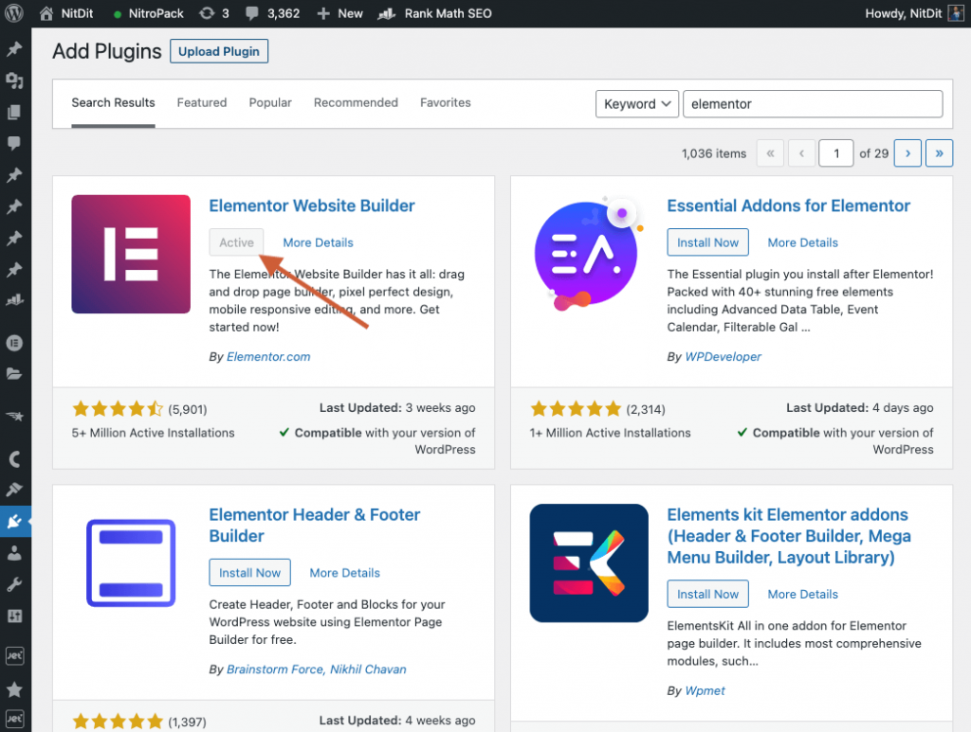This screenshot has width=971, height=732.
Task: Open Pages from the sidebar icon
Action: [14, 112]
